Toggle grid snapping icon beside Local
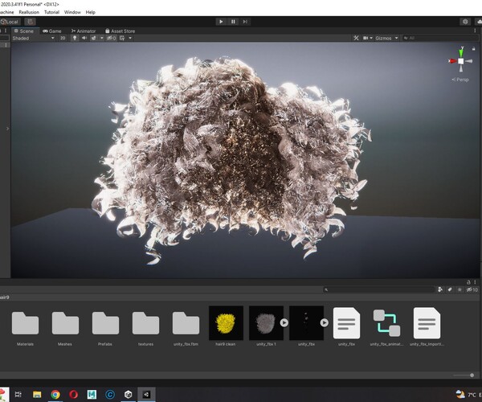 30,22
